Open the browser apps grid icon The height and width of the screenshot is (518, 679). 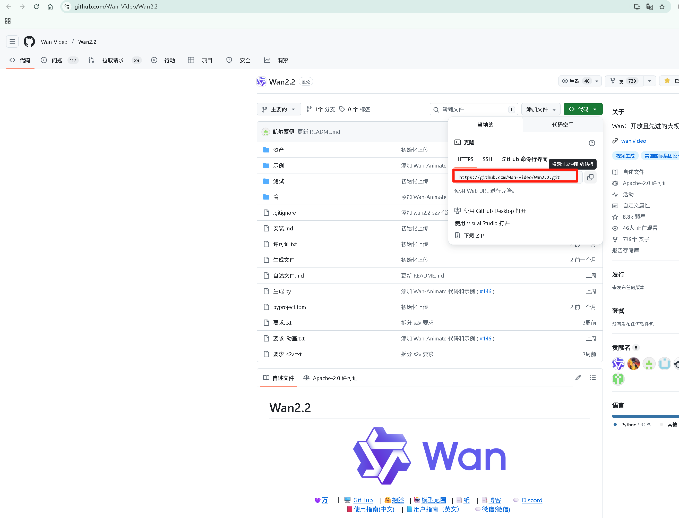pos(8,21)
